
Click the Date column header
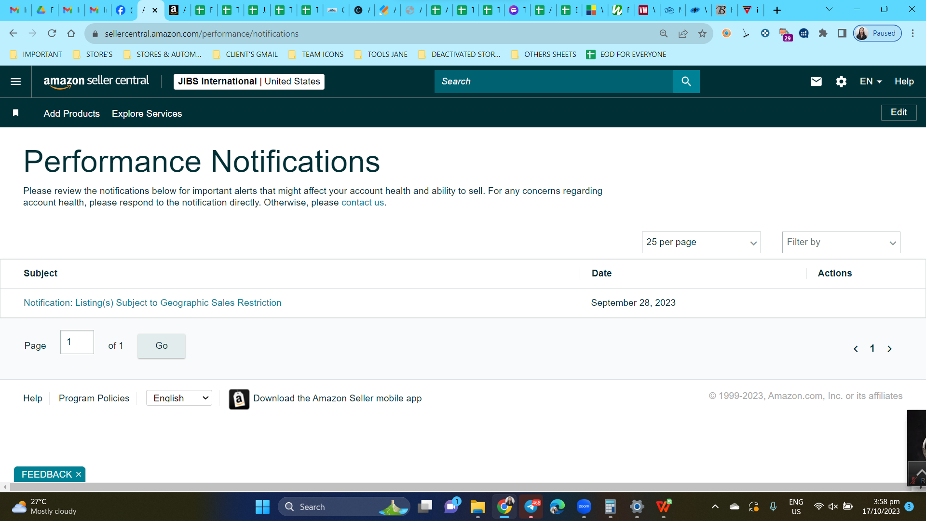(602, 274)
